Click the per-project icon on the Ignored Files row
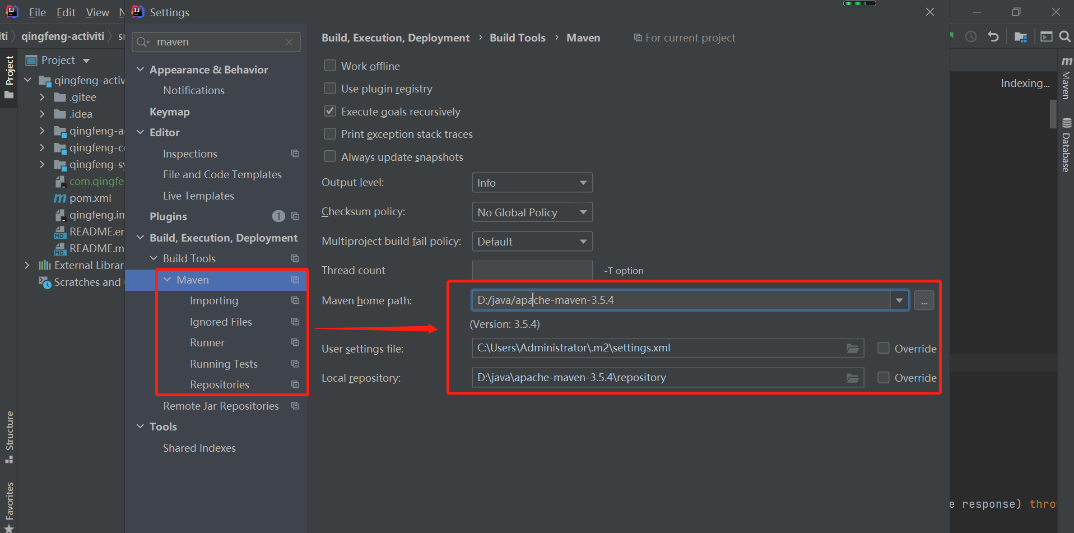Viewport: 1074px width, 533px height. coord(295,322)
